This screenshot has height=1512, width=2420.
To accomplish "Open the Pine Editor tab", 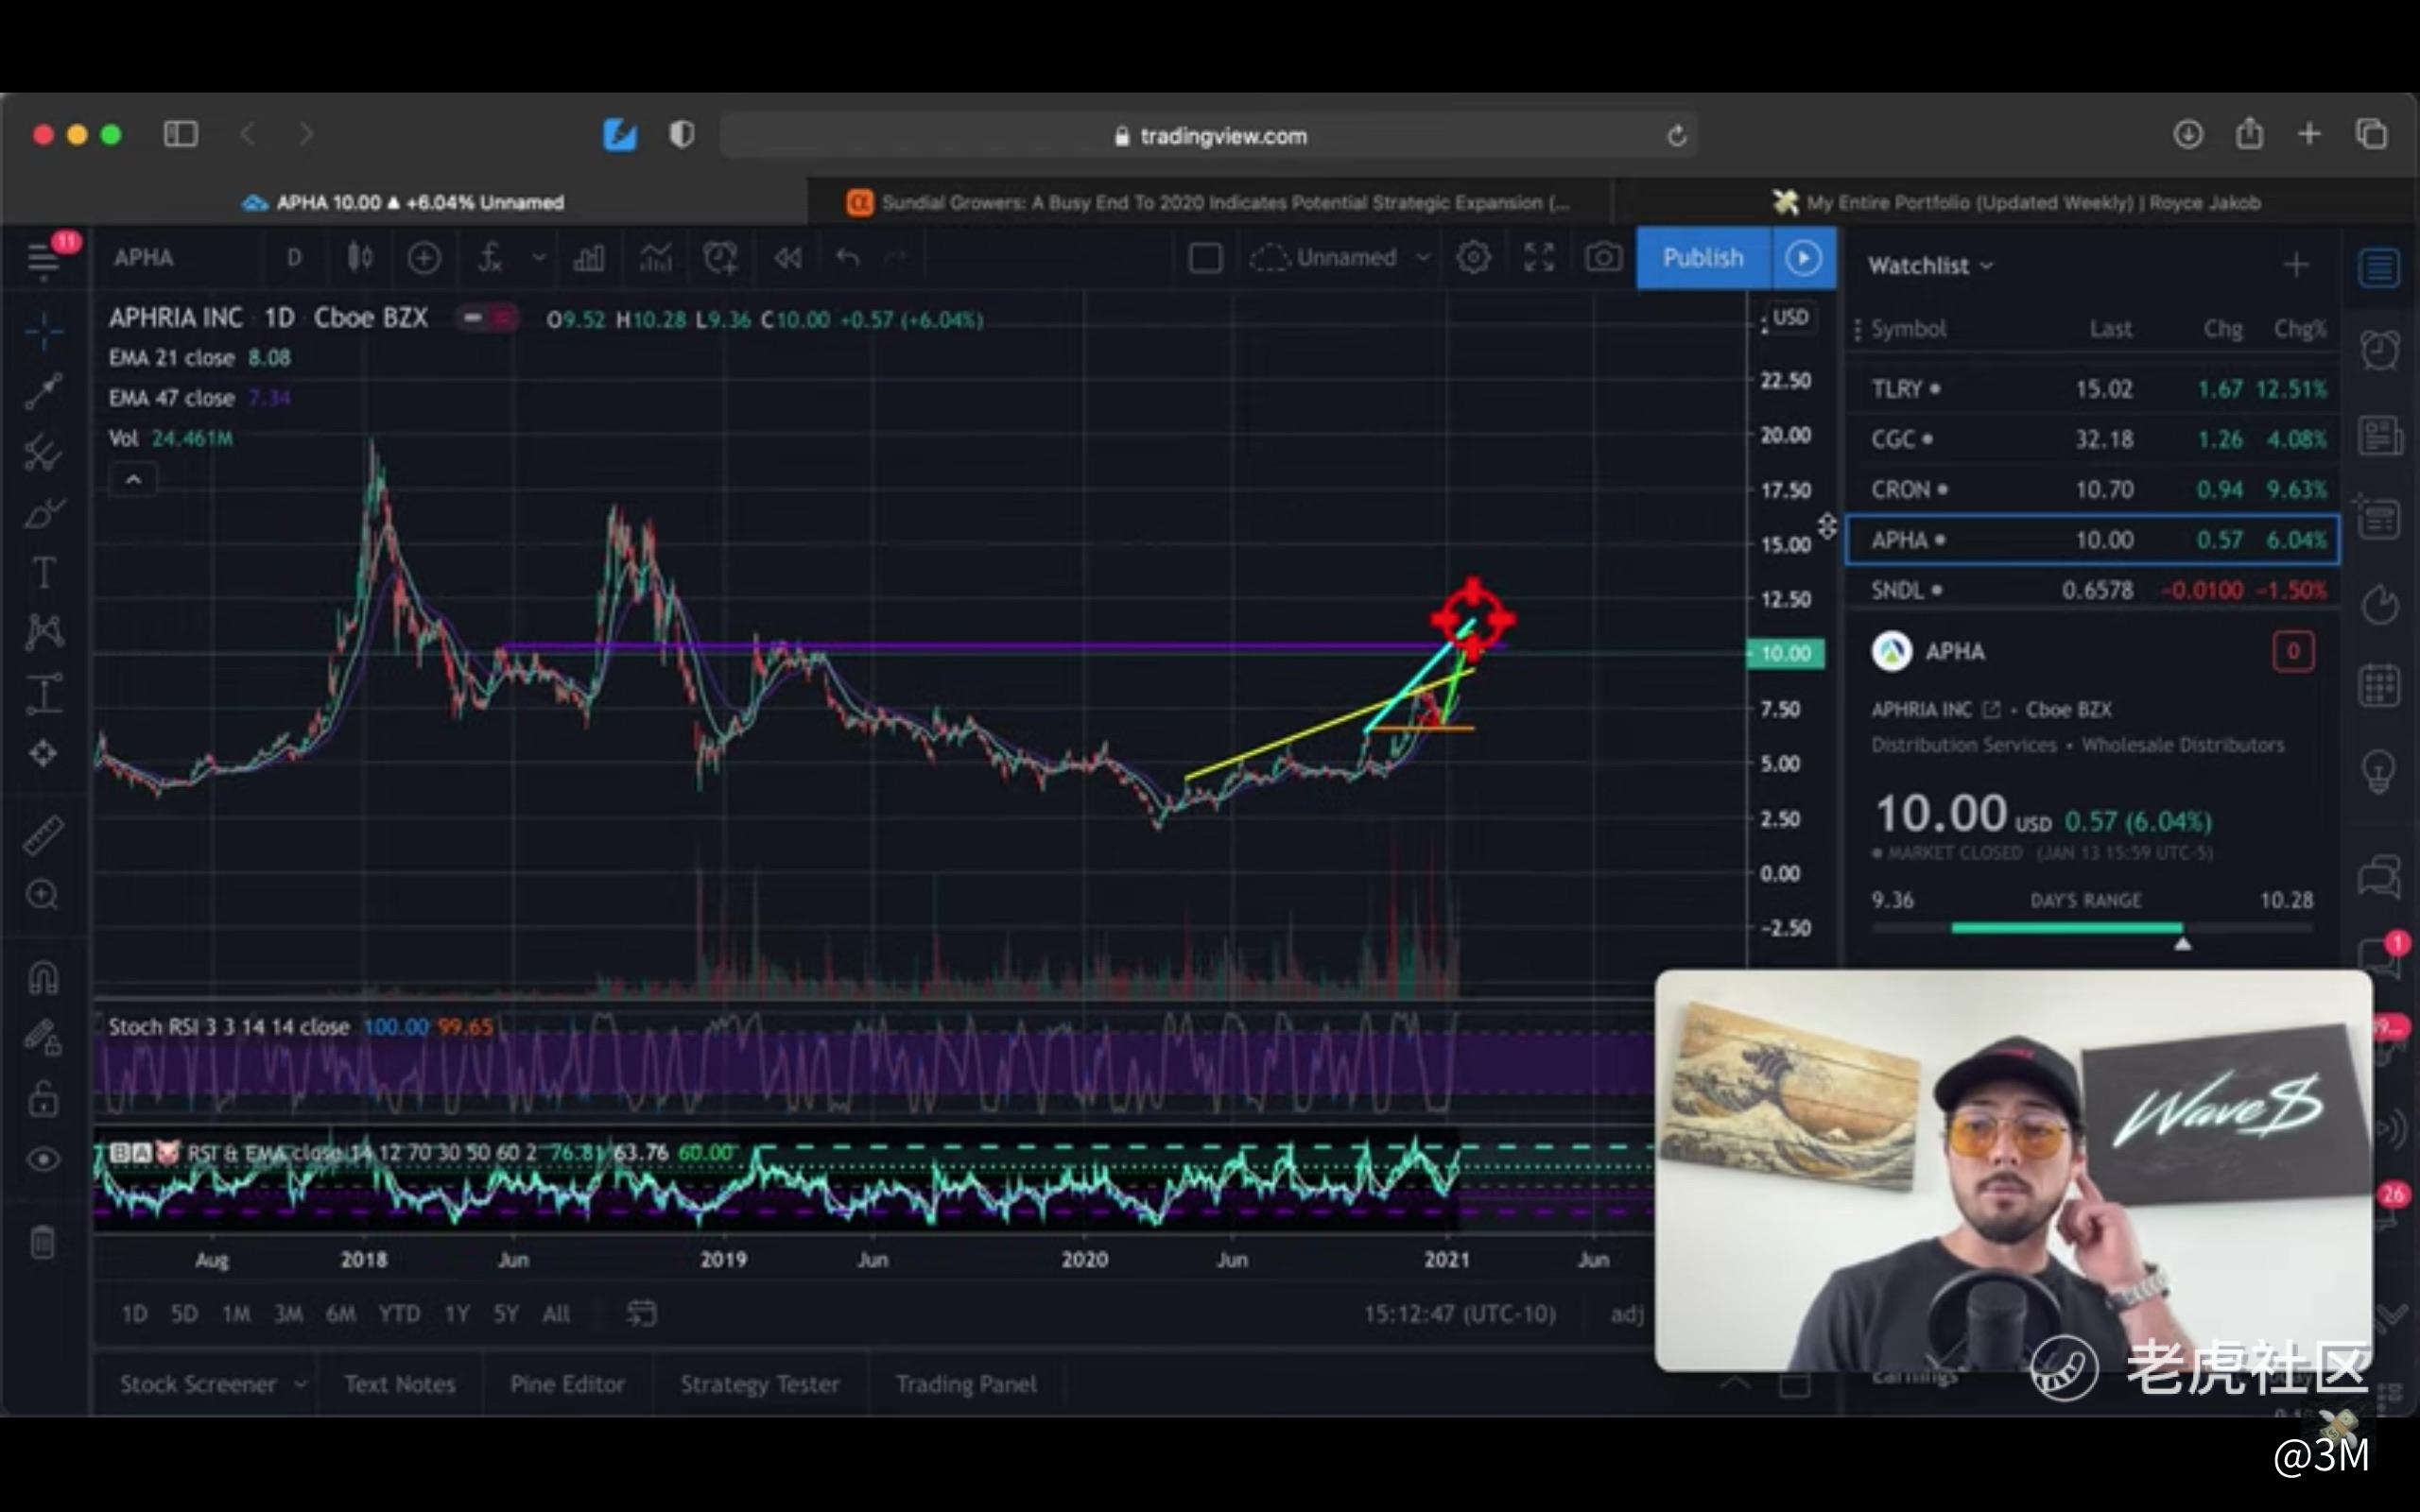I will pos(567,1384).
